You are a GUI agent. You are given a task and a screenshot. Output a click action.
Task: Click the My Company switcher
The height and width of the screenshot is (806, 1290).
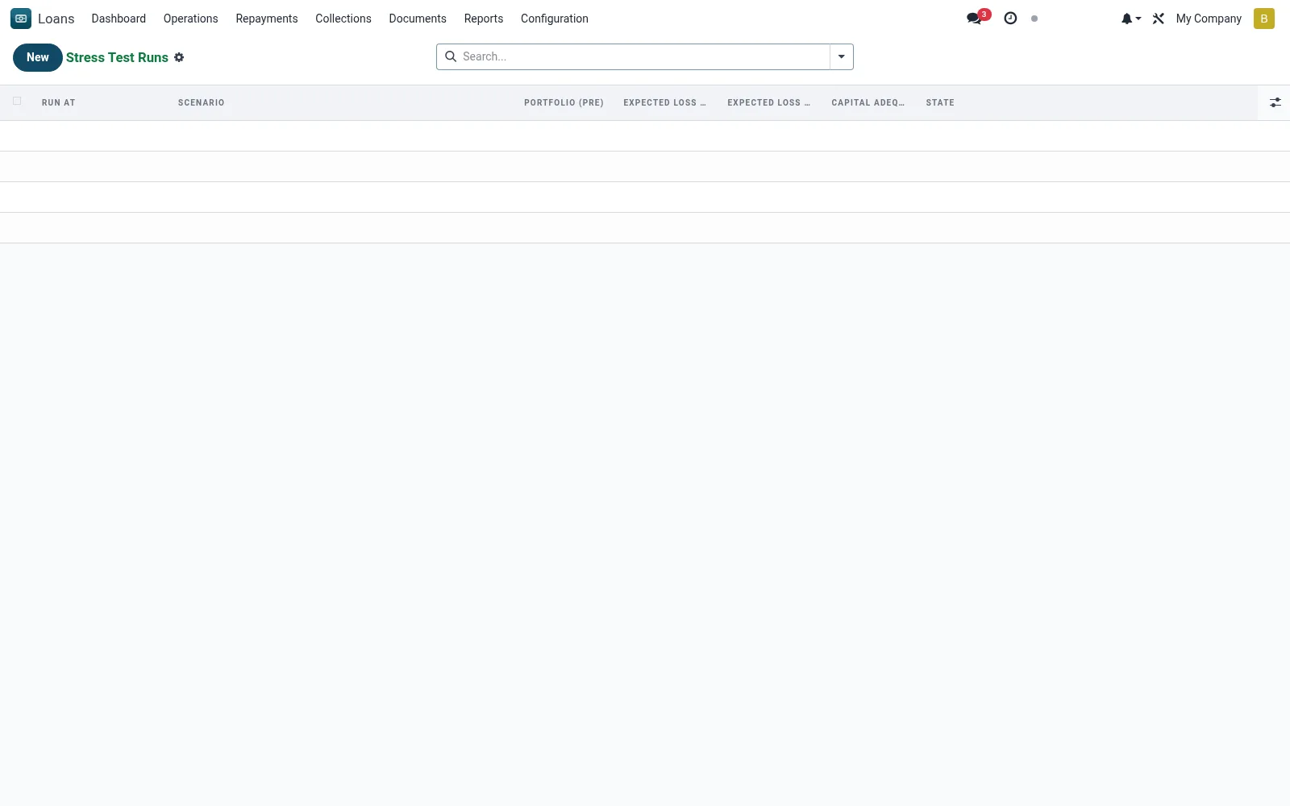pyautogui.click(x=1209, y=19)
